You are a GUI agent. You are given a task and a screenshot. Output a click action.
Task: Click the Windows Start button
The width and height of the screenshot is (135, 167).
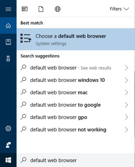[8, 160]
